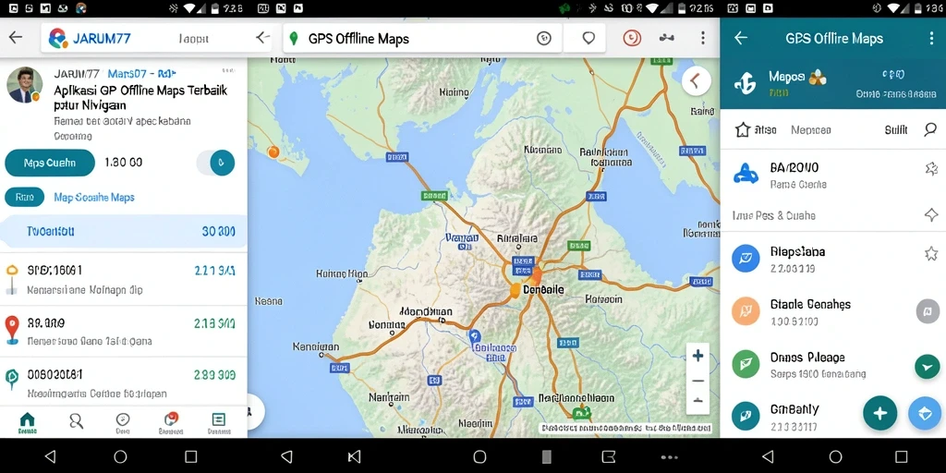
Task: Click green pin icon in 2.89 300 row
Action: [11, 380]
